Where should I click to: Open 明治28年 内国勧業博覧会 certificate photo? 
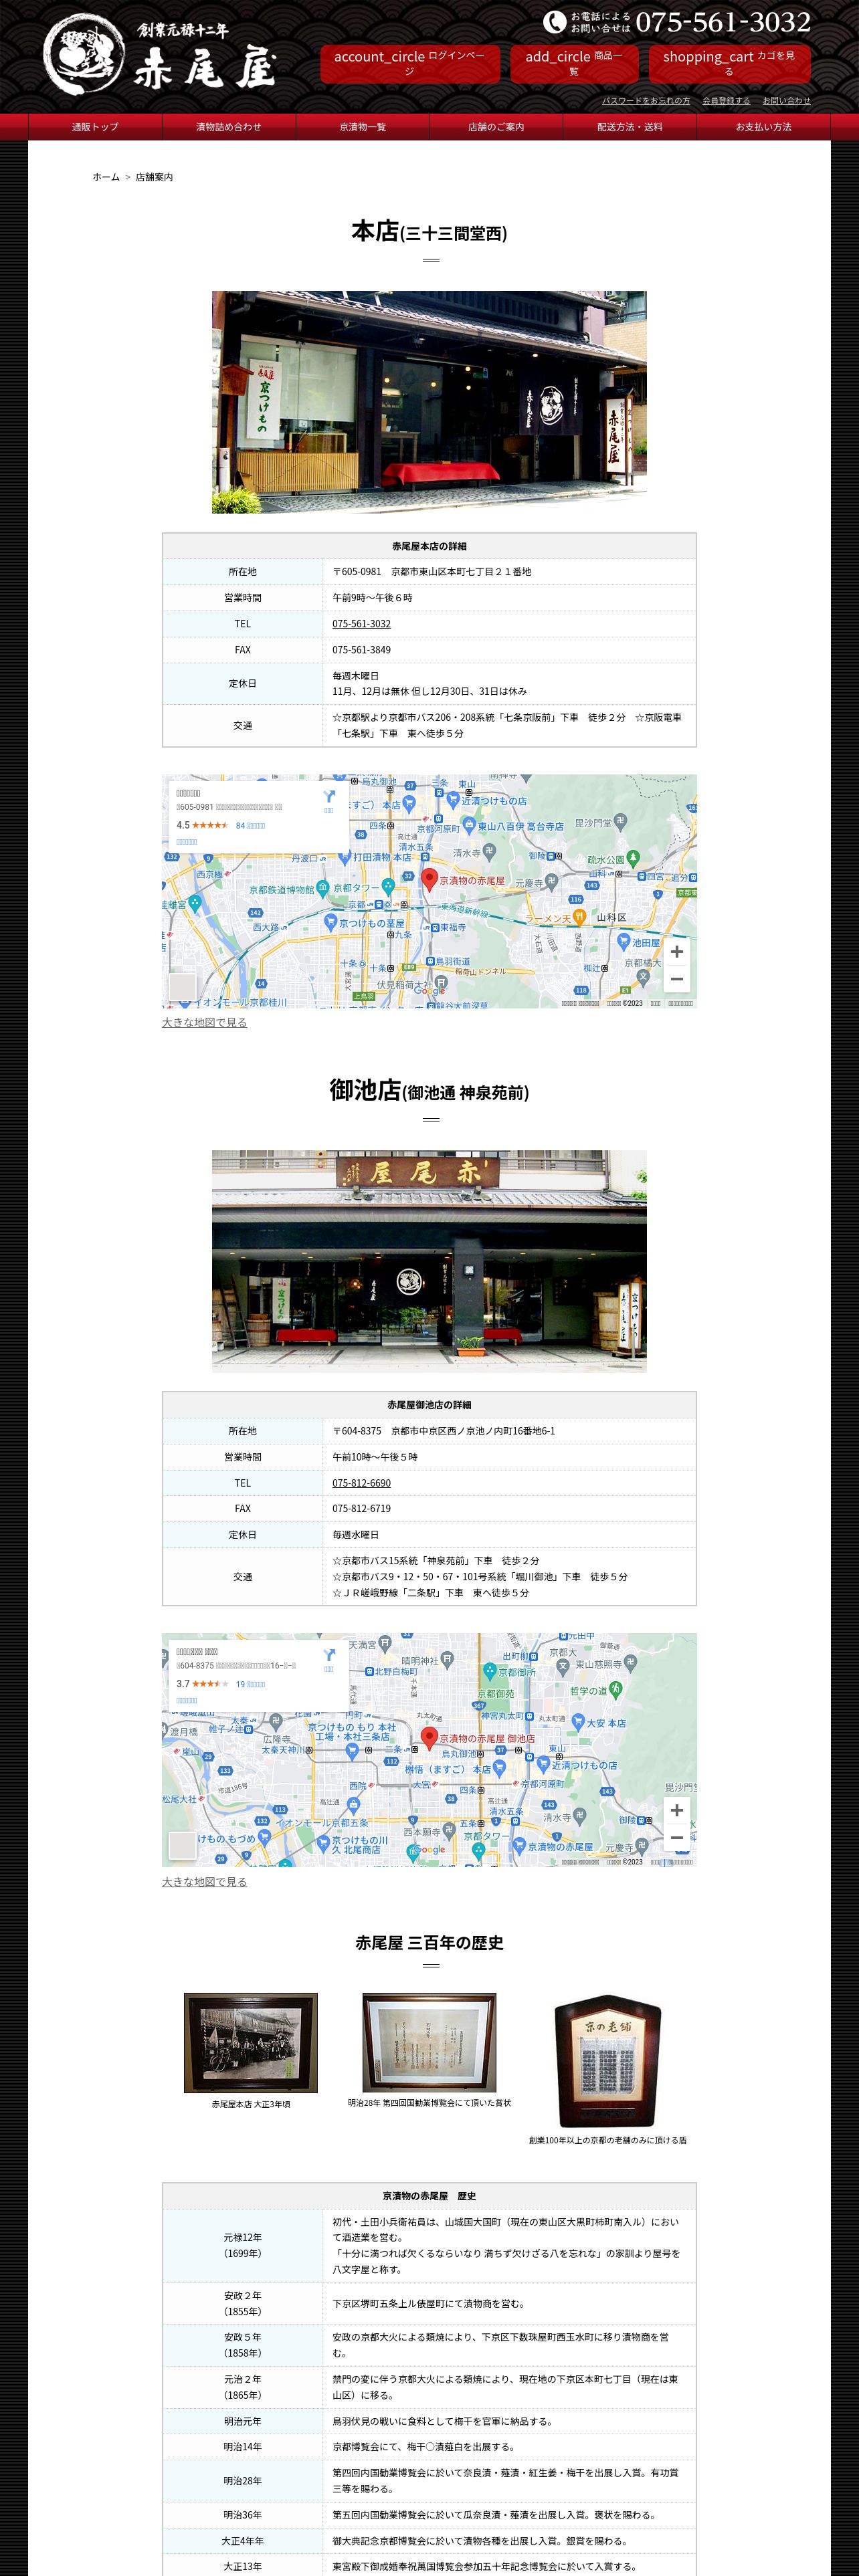click(429, 2042)
